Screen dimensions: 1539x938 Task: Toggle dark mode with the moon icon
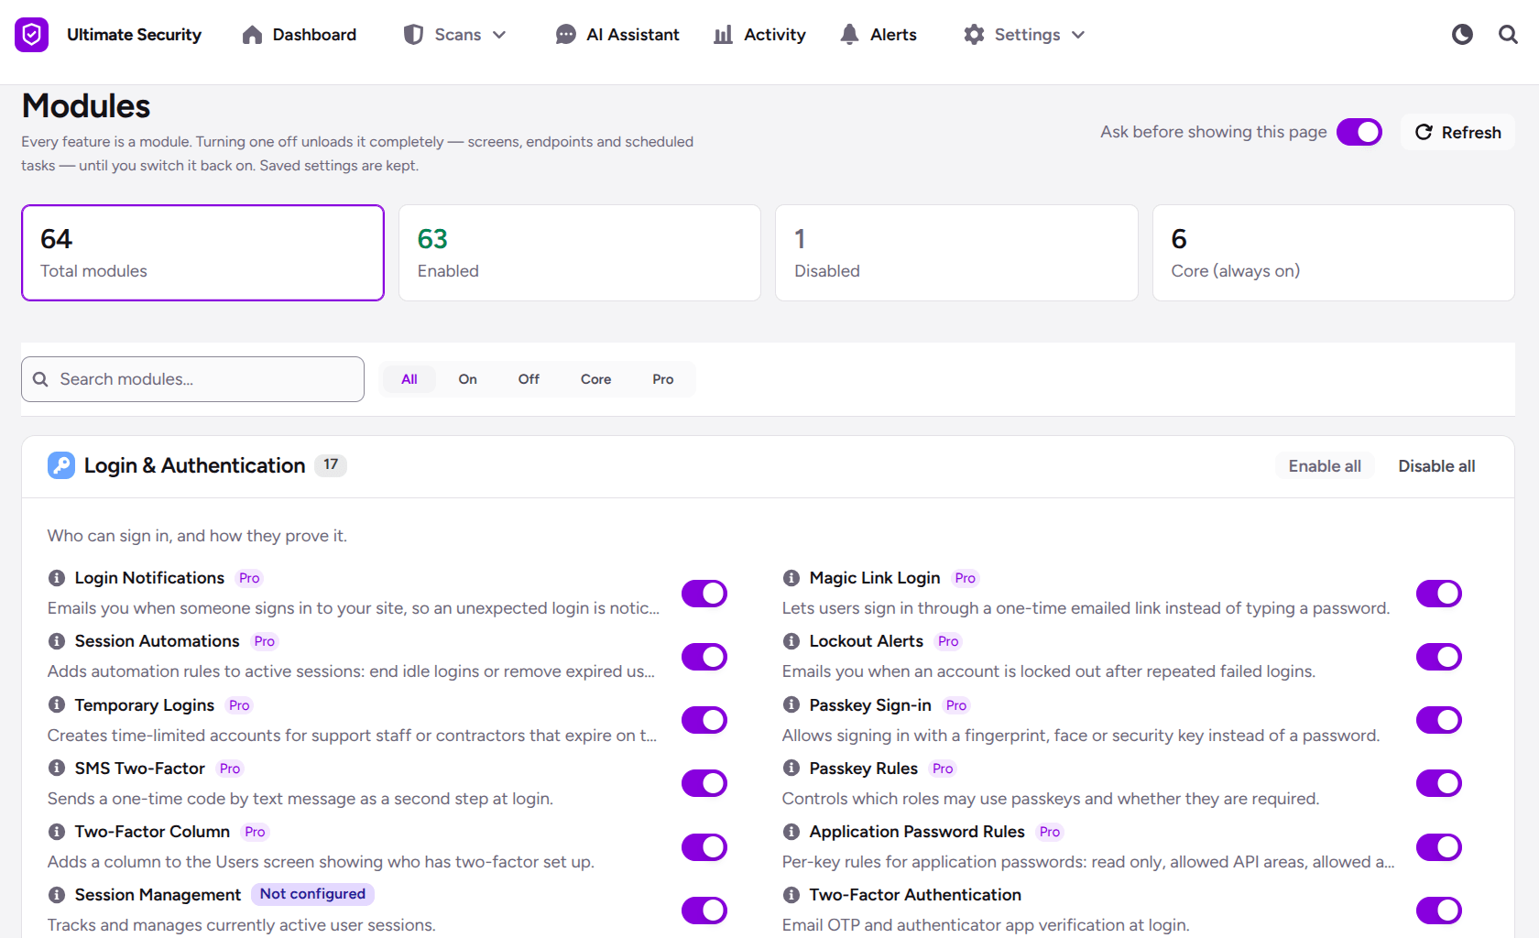[x=1462, y=35]
